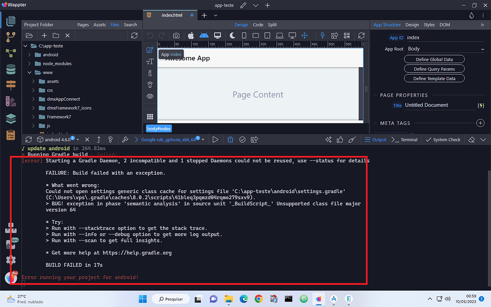The height and width of the screenshot is (307, 491).
Task: Click the debug bug icon in bottom toolbar
Action: [231, 140]
